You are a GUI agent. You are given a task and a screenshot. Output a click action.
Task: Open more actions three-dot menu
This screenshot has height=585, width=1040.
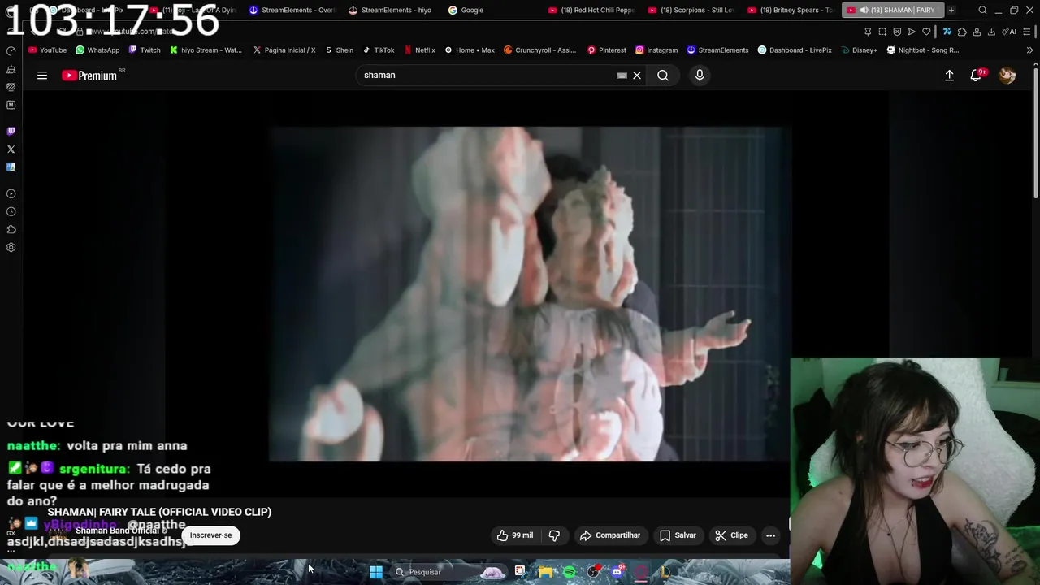click(770, 535)
